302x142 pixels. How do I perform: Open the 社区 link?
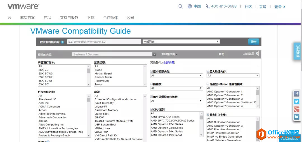[x=248, y=6]
